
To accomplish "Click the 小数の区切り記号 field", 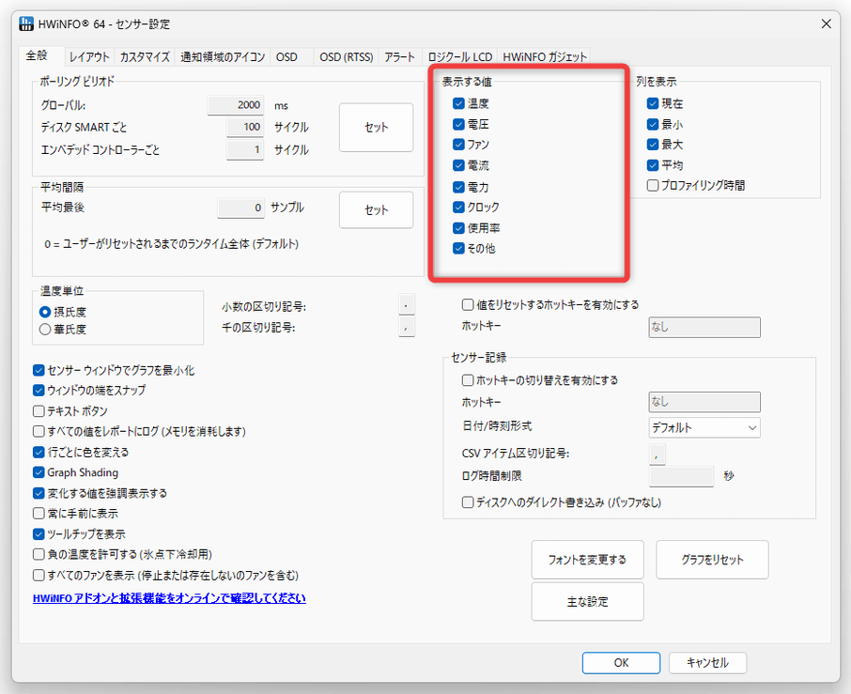I will coord(407,305).
